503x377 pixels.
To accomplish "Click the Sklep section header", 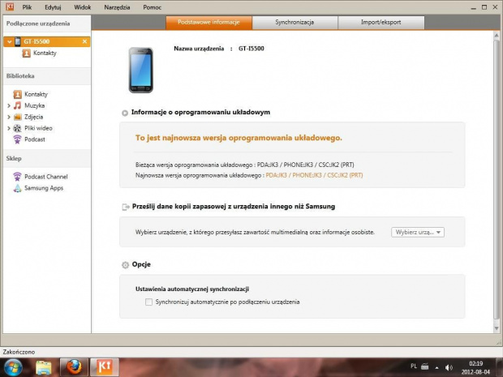I will click(x=14, y=158).
